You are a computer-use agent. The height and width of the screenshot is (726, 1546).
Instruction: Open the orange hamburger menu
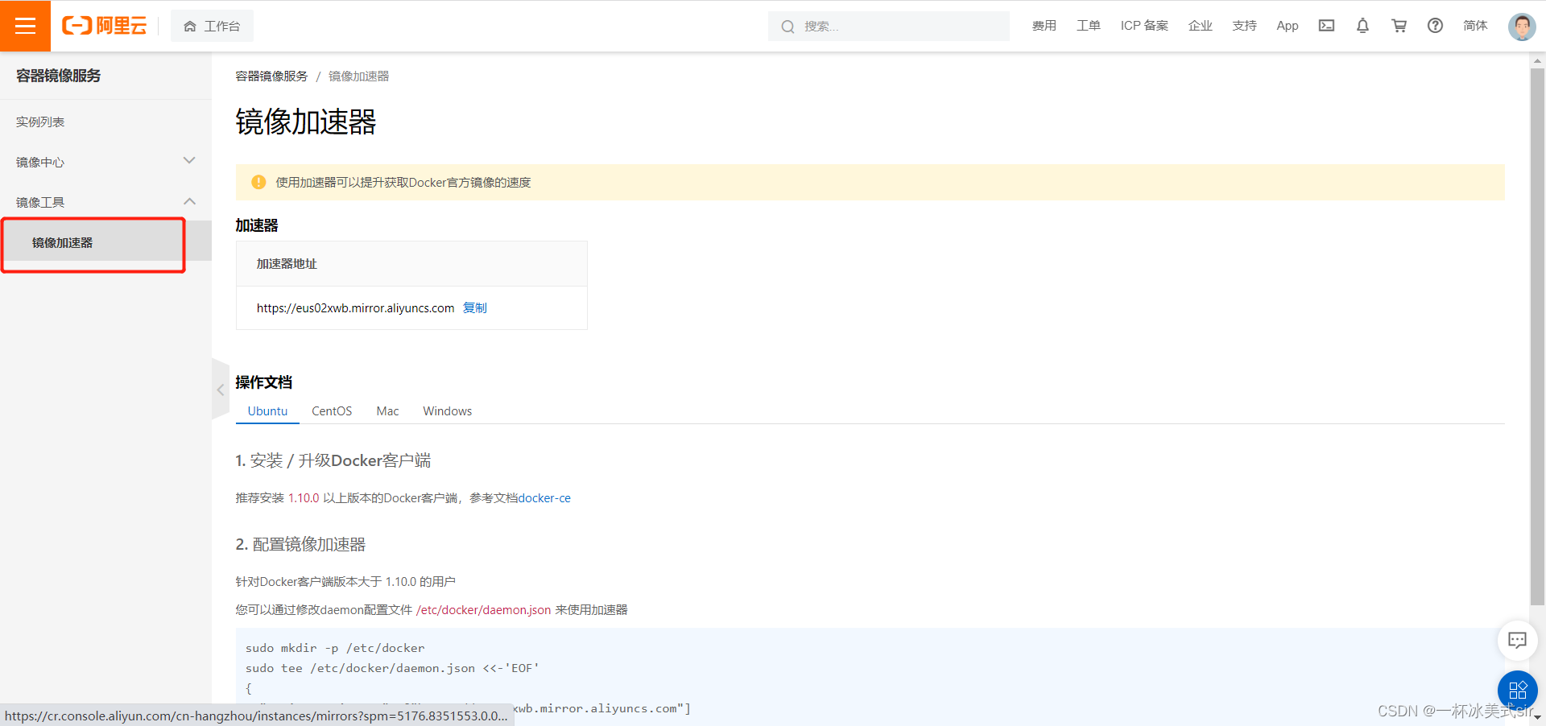click(25, 26)
